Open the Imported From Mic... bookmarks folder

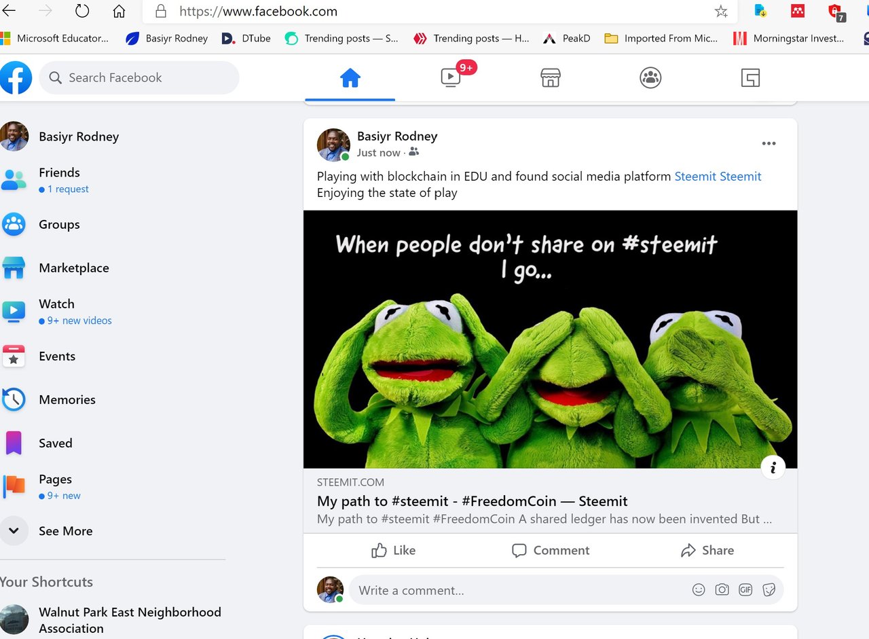tap(661, 39)
